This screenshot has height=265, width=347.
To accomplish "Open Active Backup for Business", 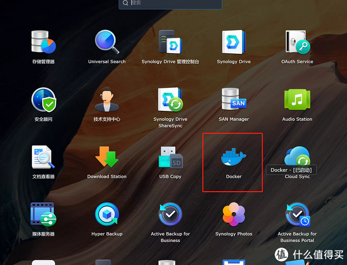I will [170, 214].
